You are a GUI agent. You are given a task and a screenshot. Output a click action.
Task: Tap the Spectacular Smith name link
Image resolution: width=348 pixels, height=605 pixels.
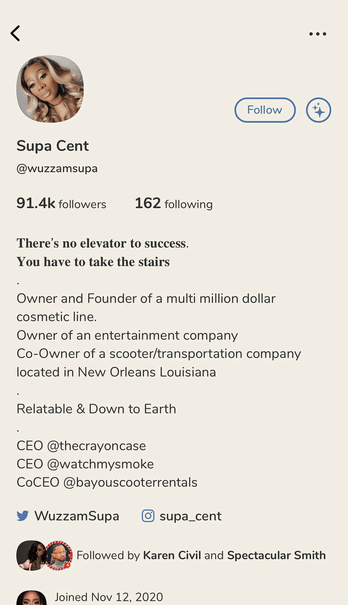click(276, 555)
